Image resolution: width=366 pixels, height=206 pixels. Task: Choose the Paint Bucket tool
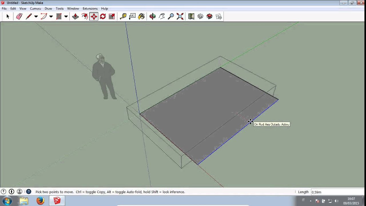click(142, 17)
